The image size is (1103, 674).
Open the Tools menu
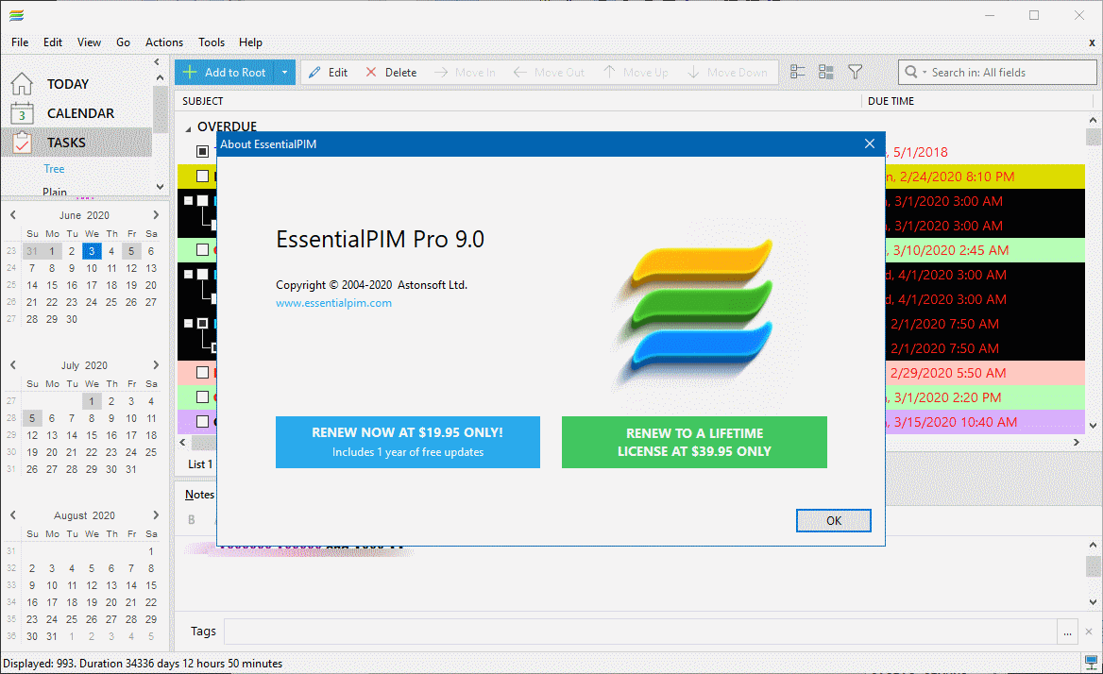pyautogui.click(x=211, y=42)
